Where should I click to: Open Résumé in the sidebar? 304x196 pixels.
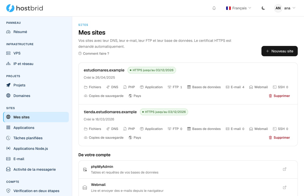point(36,32)
